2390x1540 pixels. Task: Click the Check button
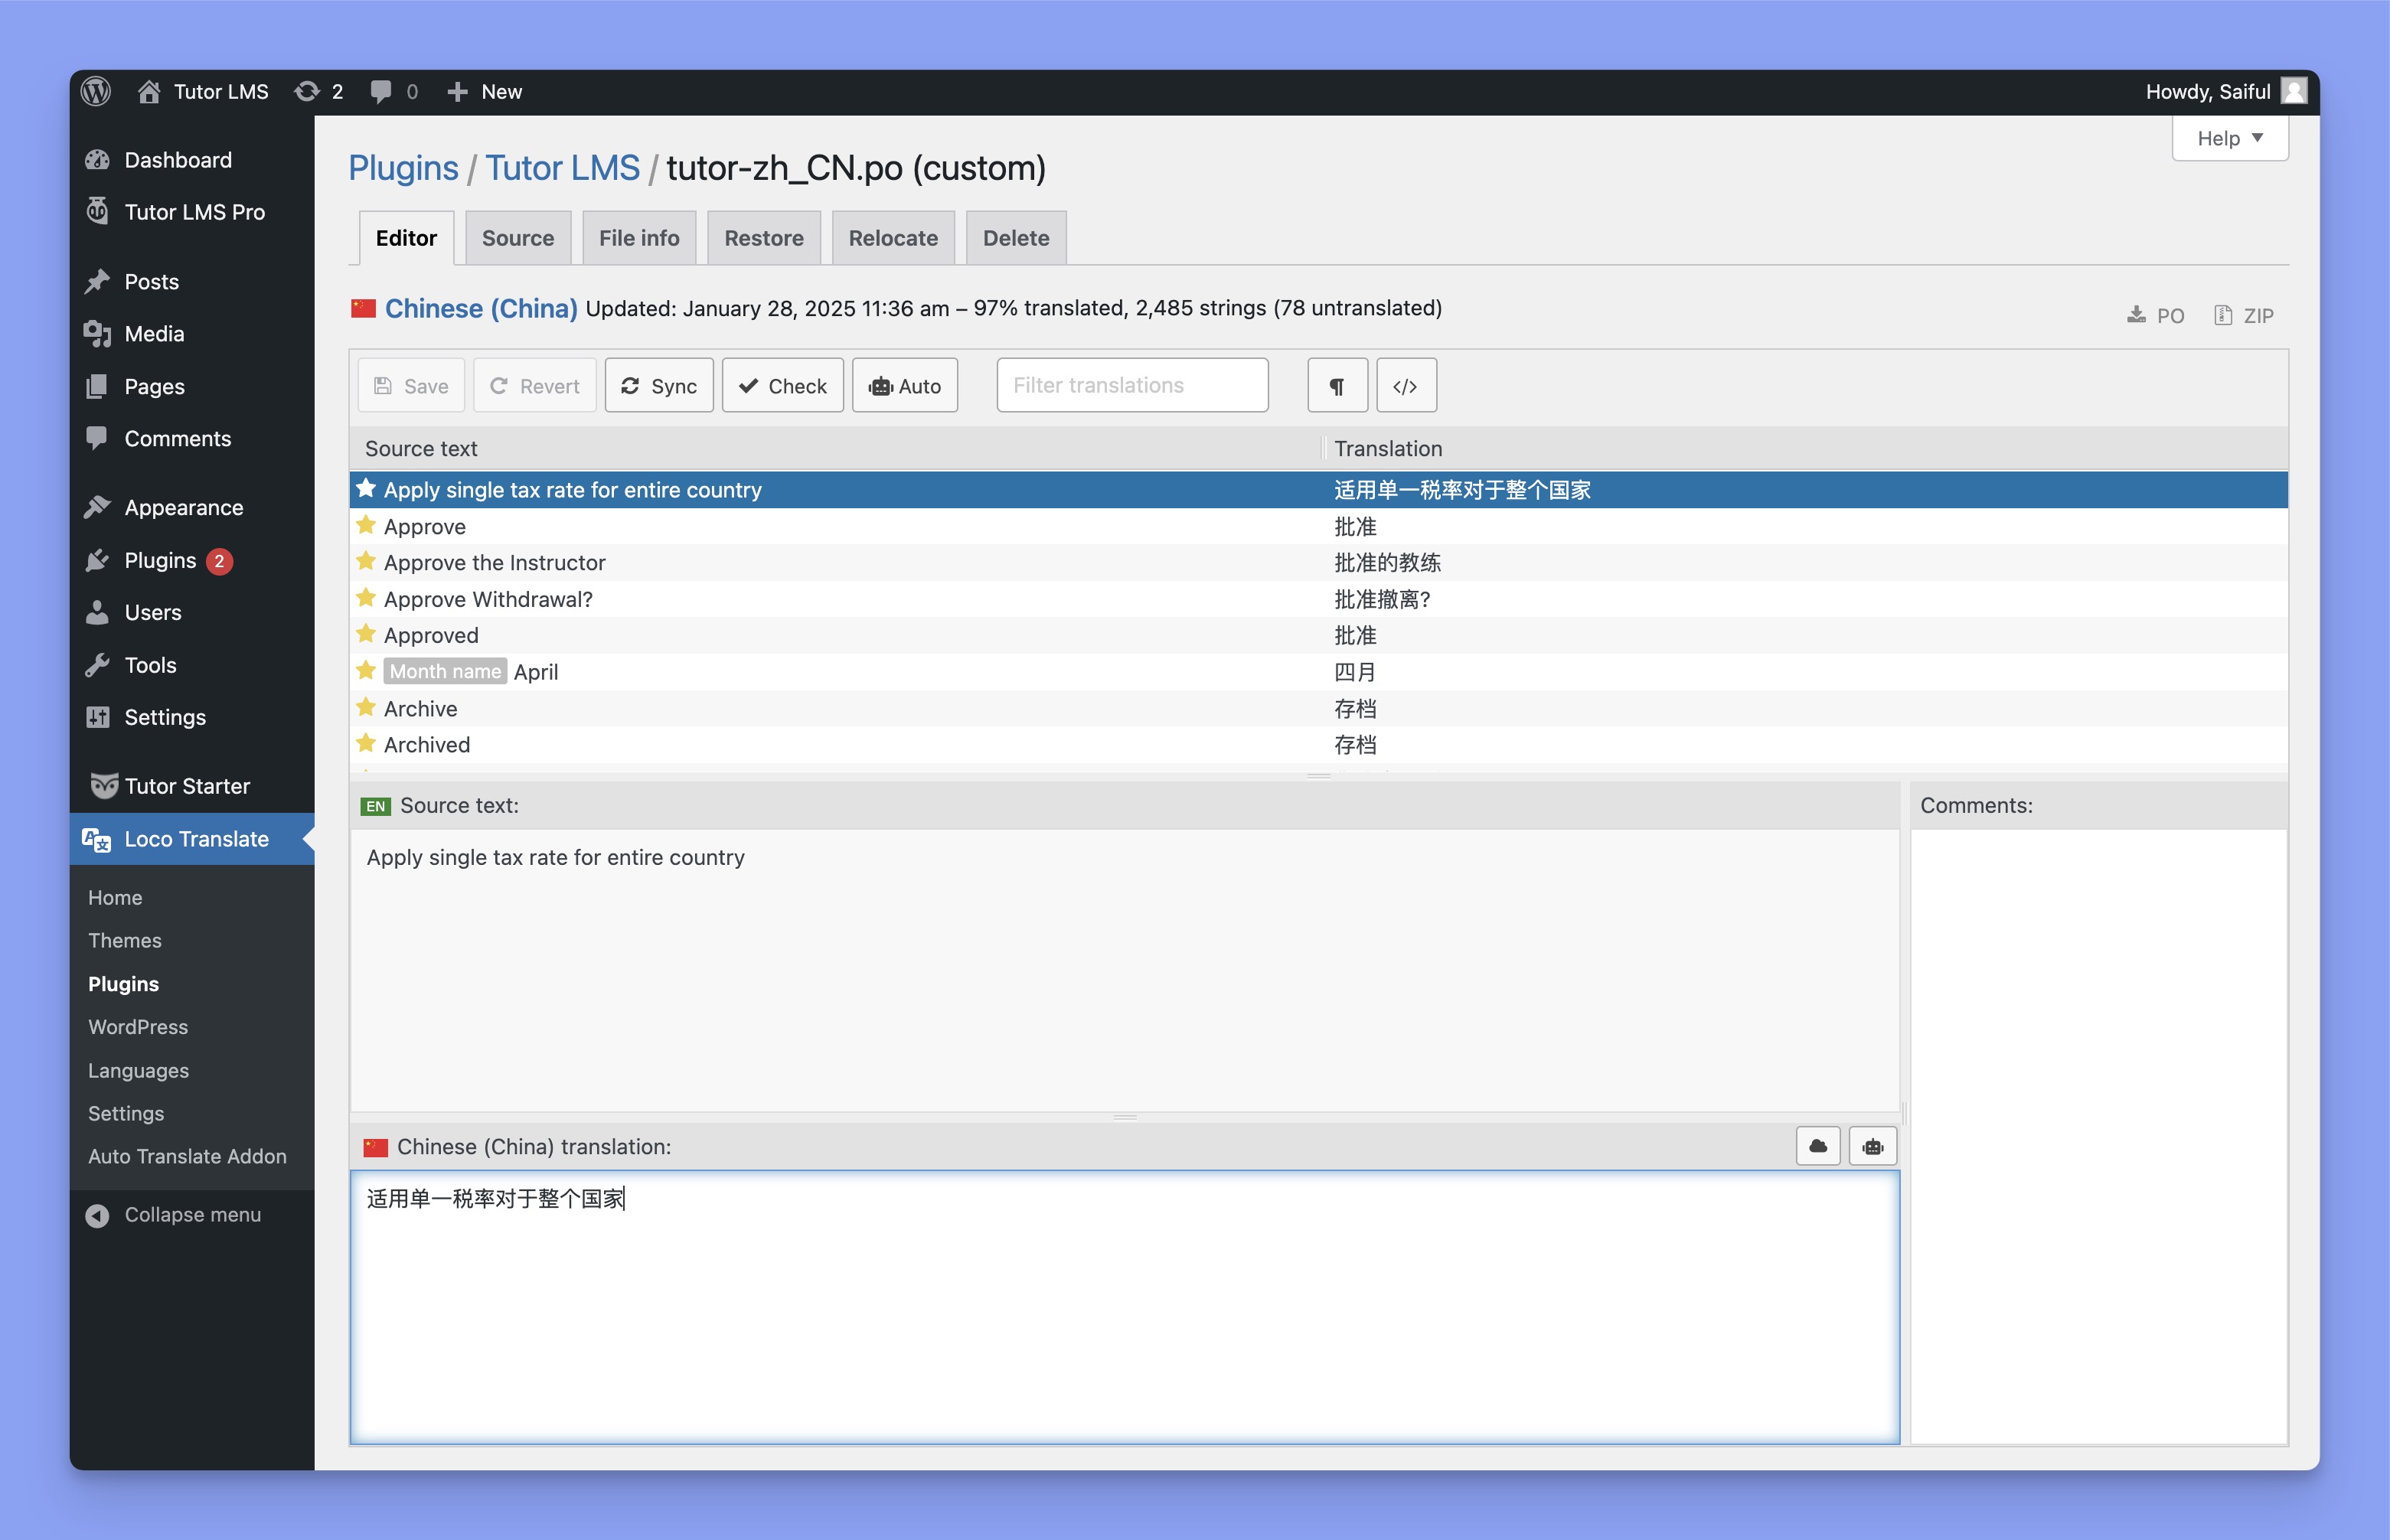tap(783, 385)
